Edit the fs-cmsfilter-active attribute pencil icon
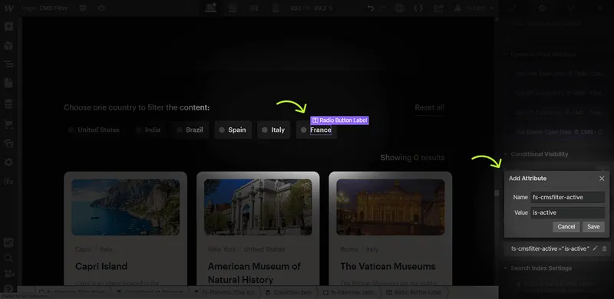The image size is (614, 299). tap(596, 248)
